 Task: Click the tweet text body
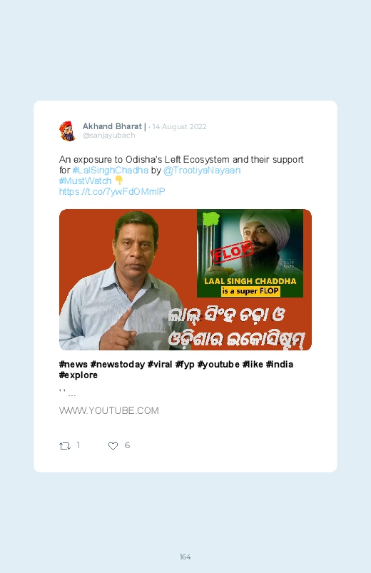coord(181,176)
